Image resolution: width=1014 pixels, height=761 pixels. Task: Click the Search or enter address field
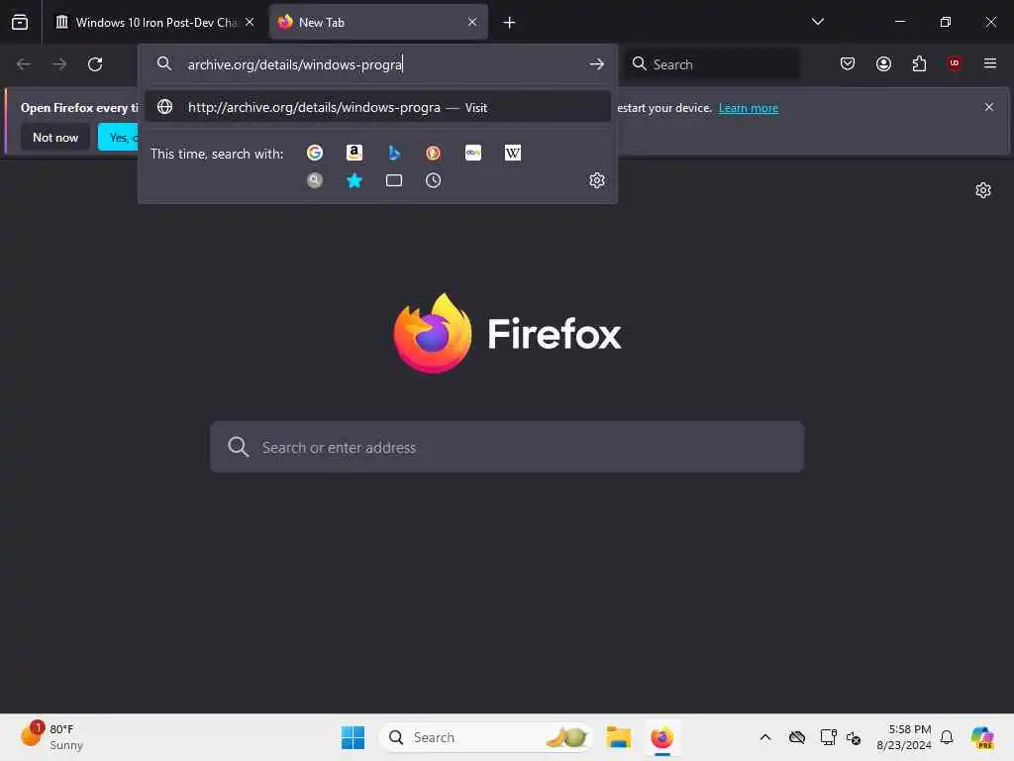click(x=507, y=447)
